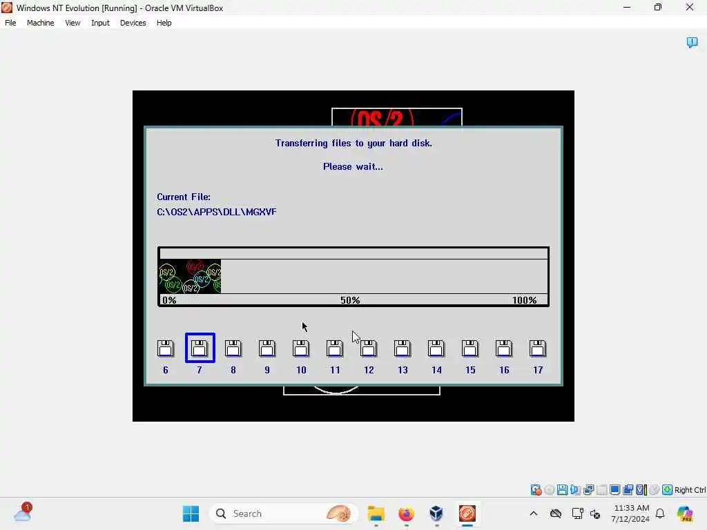Click diskette icon number 8
The width and height of the screenshot is (707, 530).
233,349
